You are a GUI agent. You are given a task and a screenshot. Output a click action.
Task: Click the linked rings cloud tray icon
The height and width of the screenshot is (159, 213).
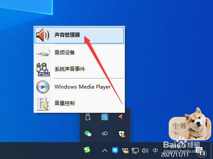(105, 133)
